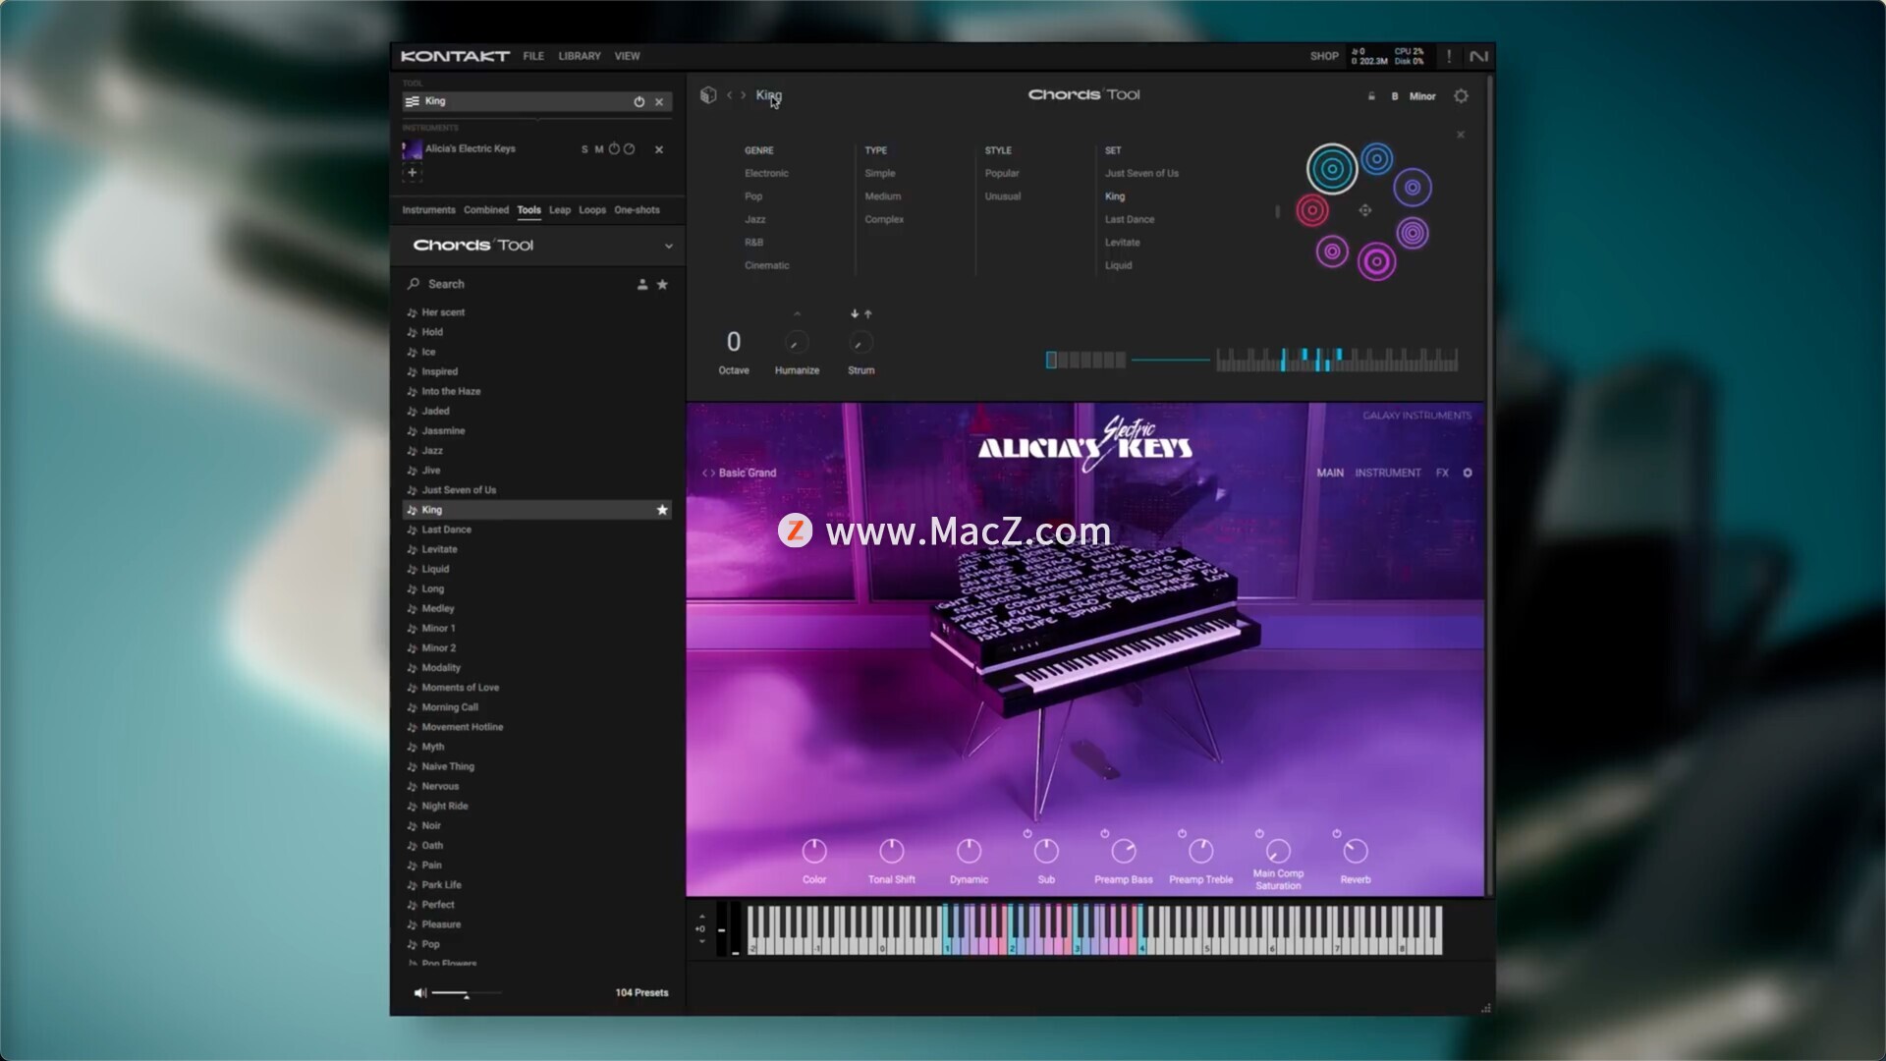Go to previous chord set with left arrow
This screenshot has width=1886, height=1061.
[729, 95]
